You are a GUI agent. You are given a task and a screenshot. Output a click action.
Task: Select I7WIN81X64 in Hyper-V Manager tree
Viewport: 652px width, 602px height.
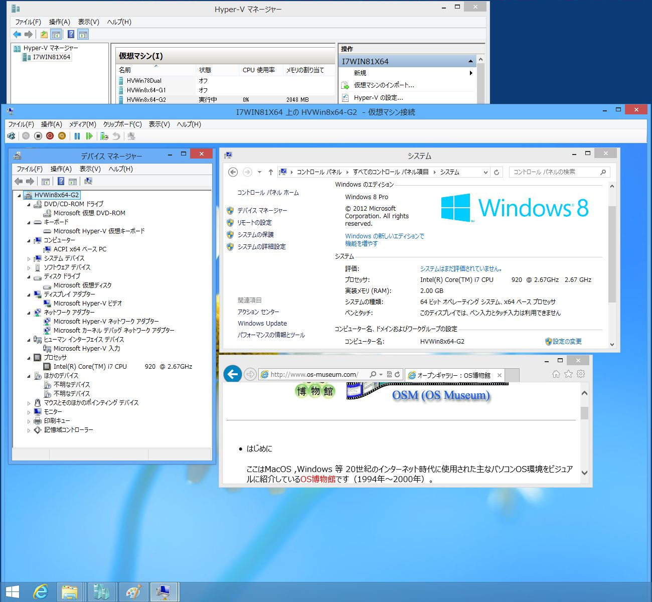coord(51,57)
